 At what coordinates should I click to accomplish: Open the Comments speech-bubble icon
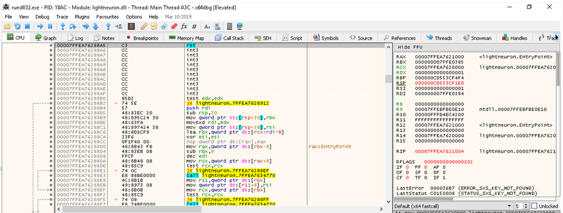154,26
